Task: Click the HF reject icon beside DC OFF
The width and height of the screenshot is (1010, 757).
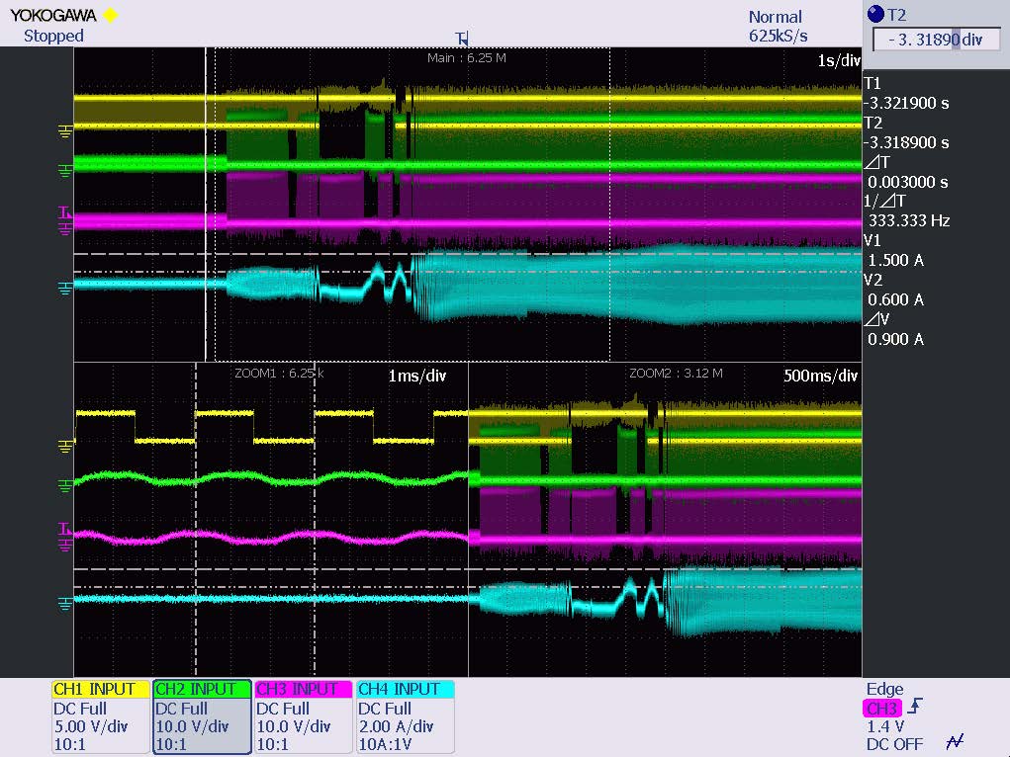Action: (x=955, y=742)
